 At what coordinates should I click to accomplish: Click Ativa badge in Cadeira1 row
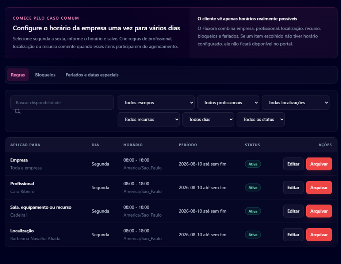click(253, 211)
